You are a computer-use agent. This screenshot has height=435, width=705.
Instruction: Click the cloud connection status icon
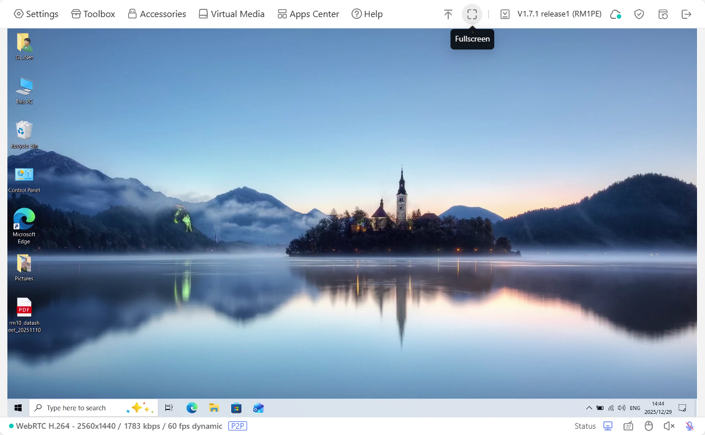tap(615, 14)
